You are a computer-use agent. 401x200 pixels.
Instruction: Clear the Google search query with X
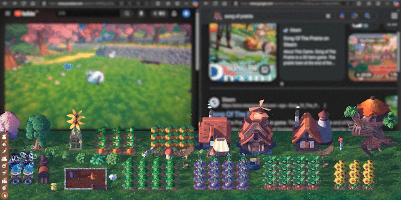[329, 16]
